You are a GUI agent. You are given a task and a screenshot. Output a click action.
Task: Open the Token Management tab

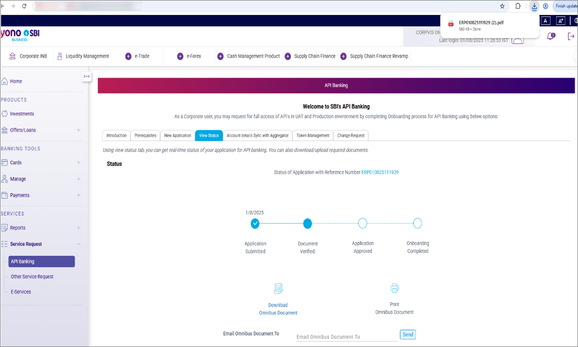point(313,135)
